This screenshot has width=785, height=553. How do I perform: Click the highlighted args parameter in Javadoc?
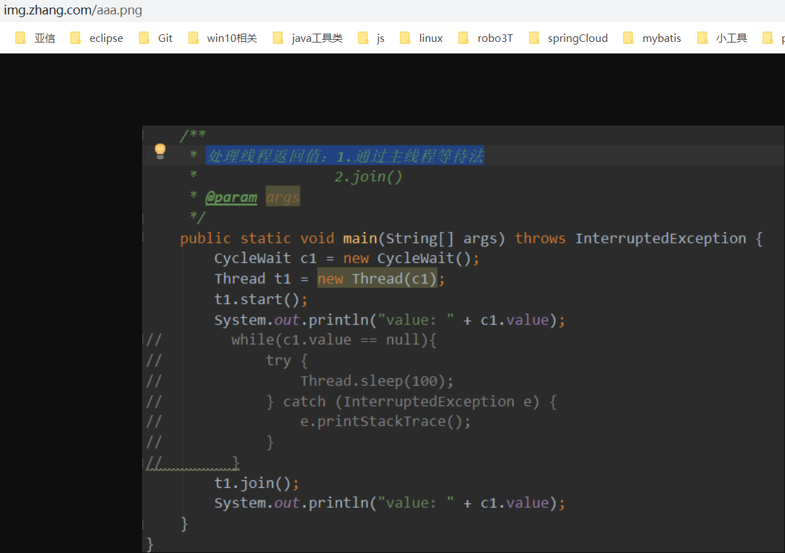[283, 197]
